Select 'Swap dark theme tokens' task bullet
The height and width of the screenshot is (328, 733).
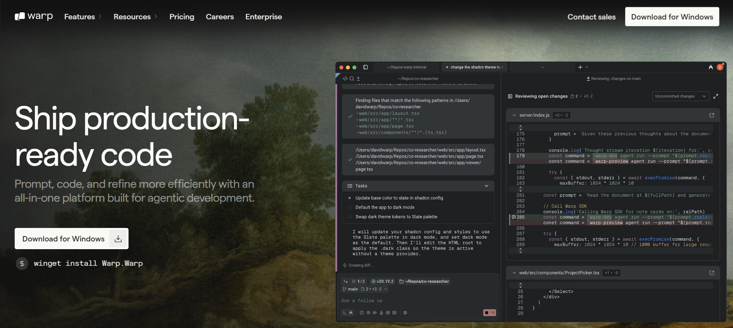[350, 217]
